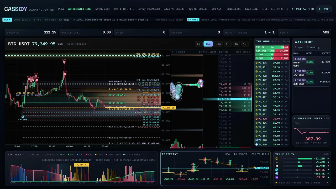
Task: Click the CASSIDY logo
Action: 16,9
